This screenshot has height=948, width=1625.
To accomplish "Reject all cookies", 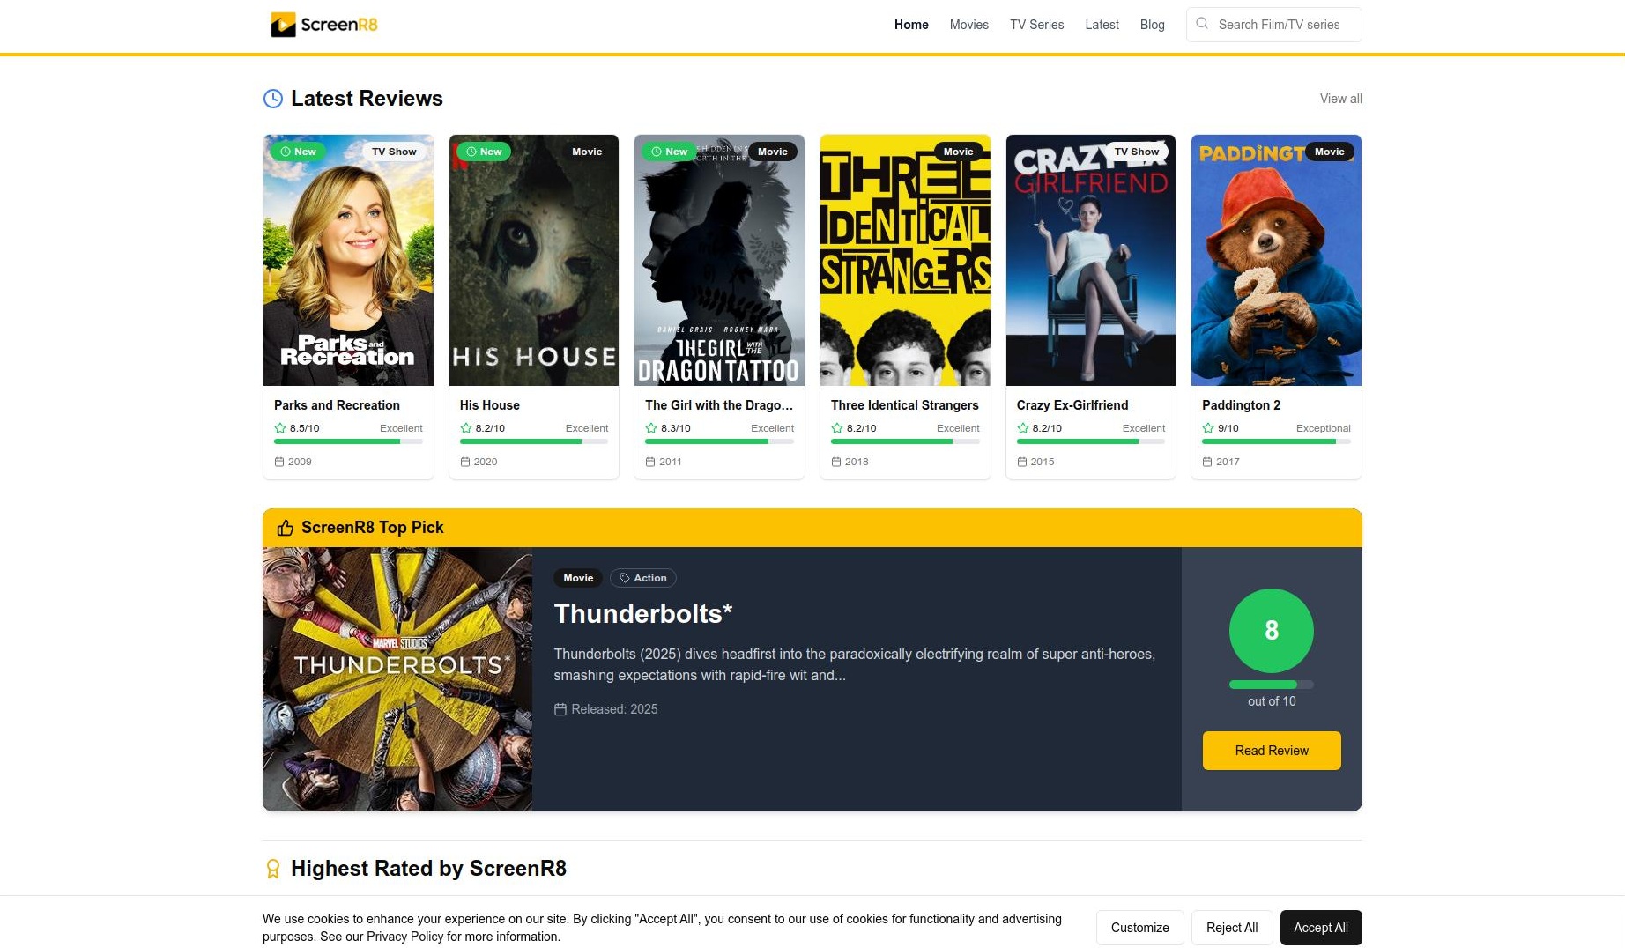I will point(1232,928).
